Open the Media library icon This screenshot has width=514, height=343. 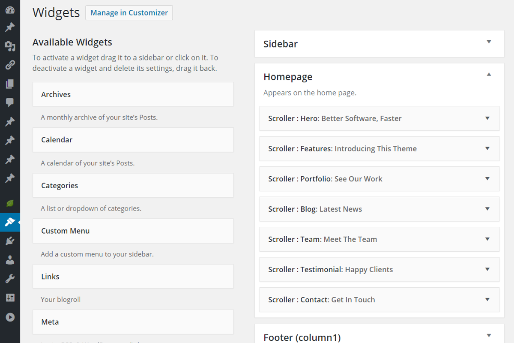(10, 46)
